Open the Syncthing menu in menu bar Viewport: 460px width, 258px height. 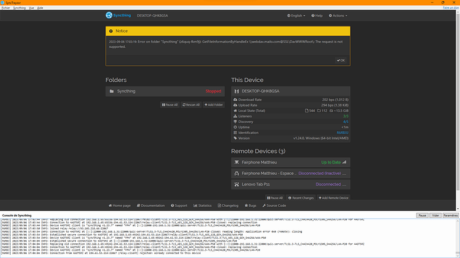(x=19, y=8)
